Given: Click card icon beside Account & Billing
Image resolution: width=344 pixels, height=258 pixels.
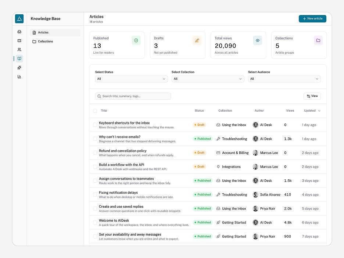Looking at the screenshot, I should pos(218,153).
